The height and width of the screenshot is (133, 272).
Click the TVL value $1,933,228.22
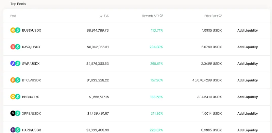tap(98, 80)
